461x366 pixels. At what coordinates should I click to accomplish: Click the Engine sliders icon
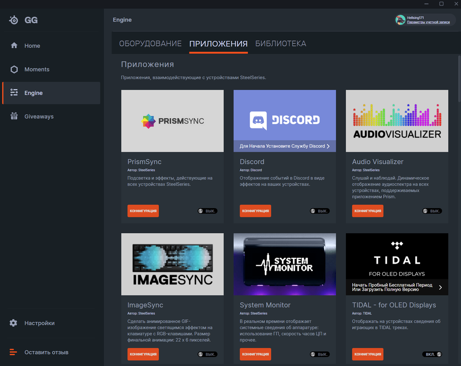click(14, 92)
